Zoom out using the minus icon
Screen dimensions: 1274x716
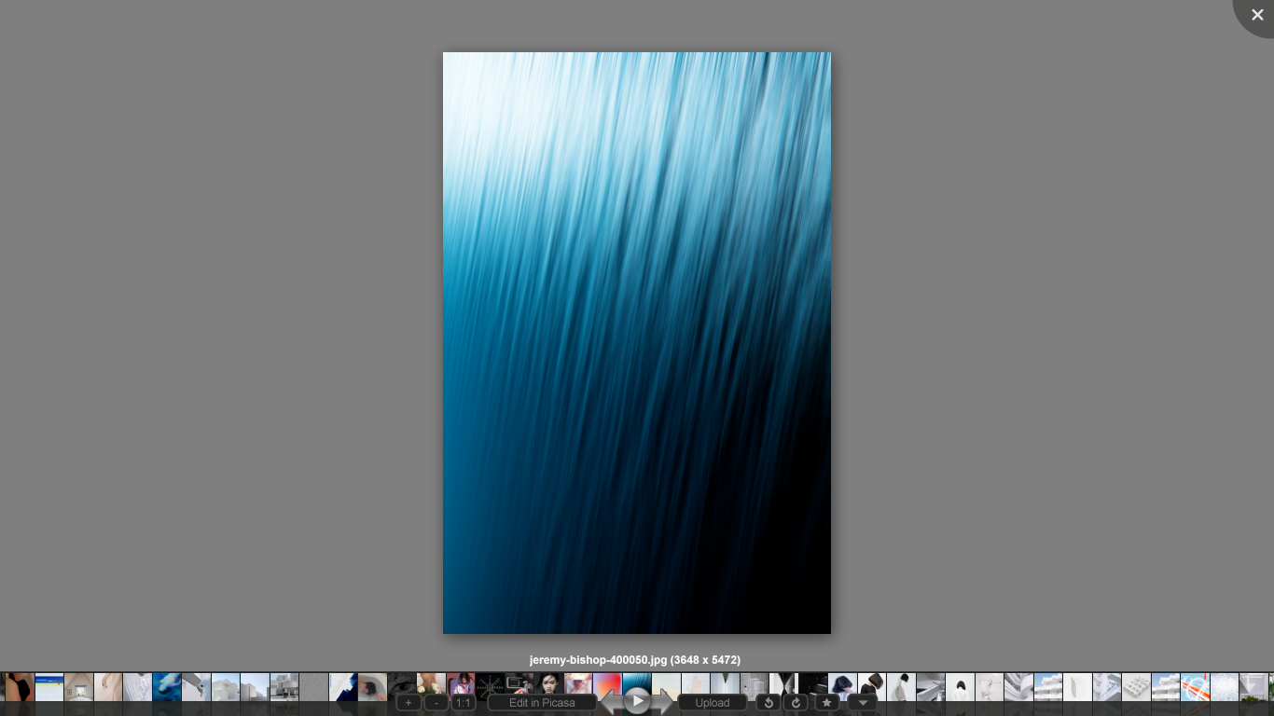436,702
